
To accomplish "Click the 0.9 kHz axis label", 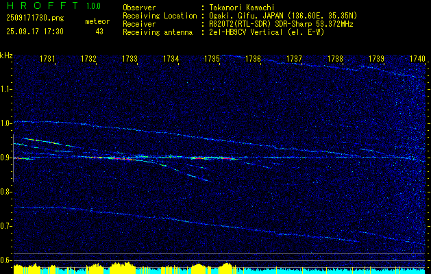I will tap(5, 158).
